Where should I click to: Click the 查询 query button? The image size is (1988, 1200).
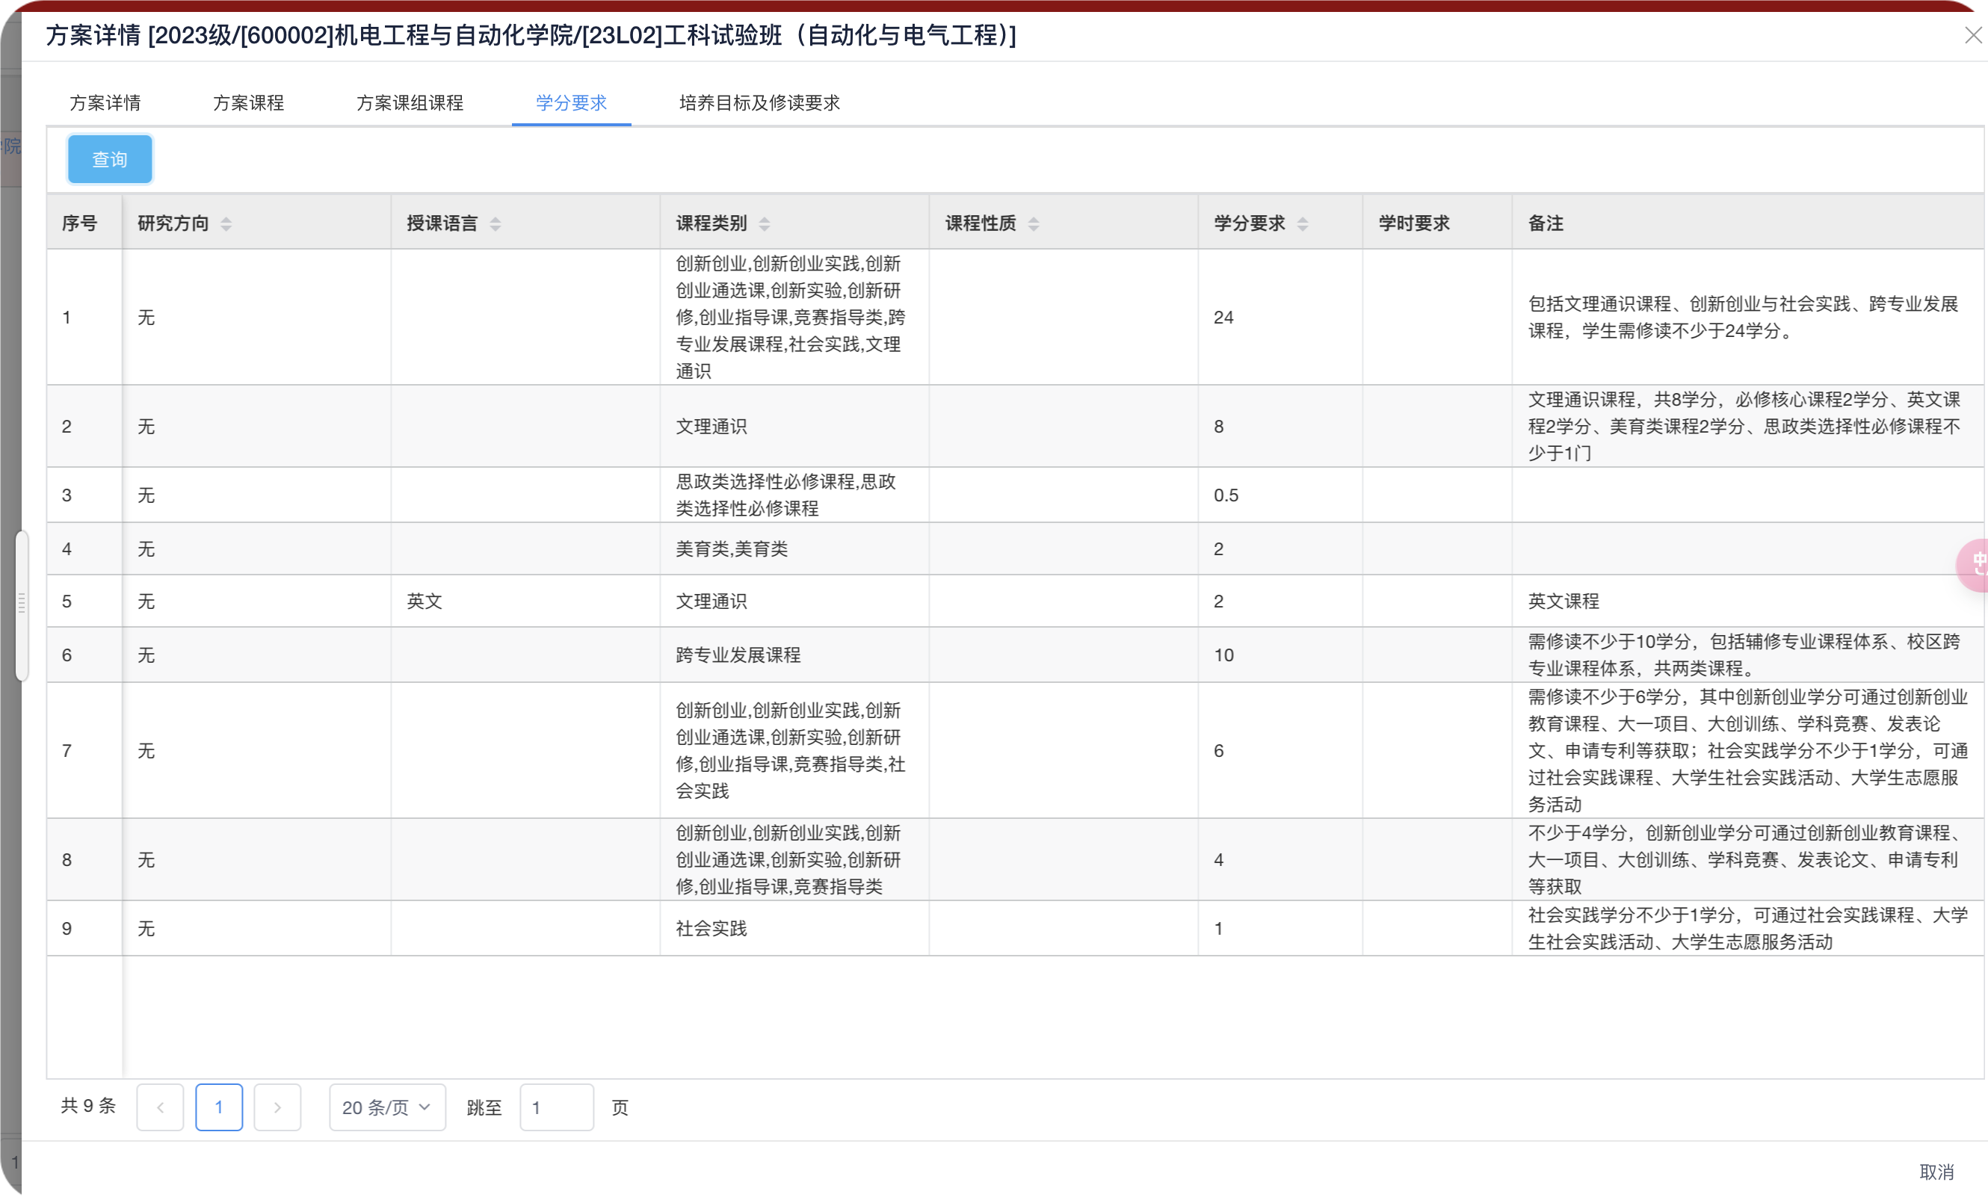[110, 159]
